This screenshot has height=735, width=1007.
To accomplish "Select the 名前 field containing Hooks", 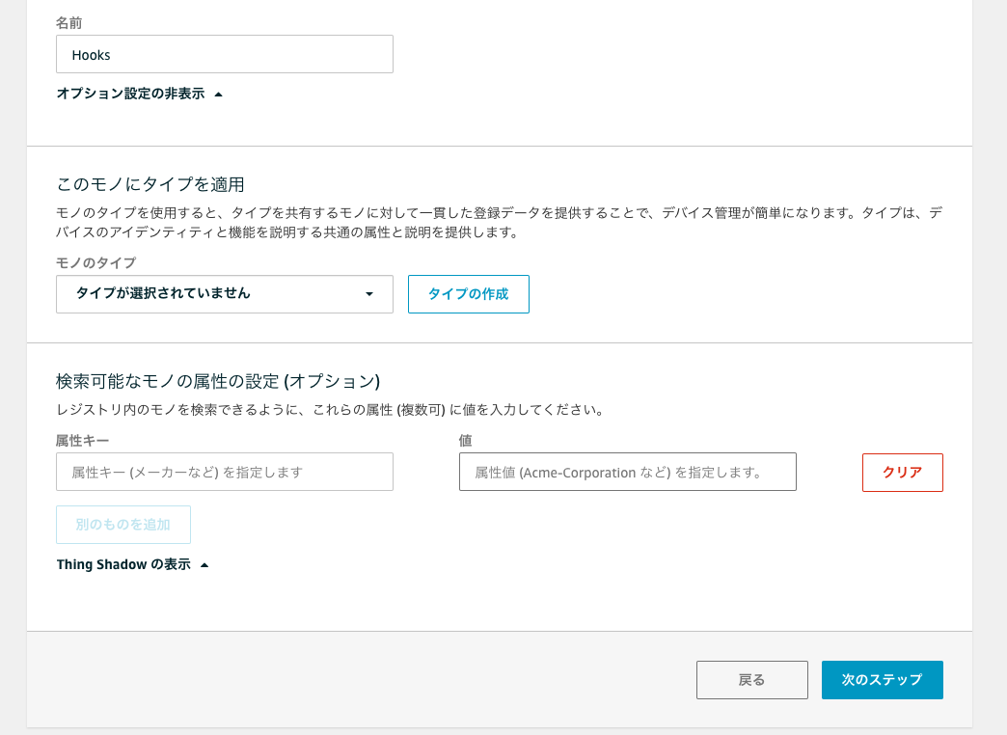I will tap(224, 54).
